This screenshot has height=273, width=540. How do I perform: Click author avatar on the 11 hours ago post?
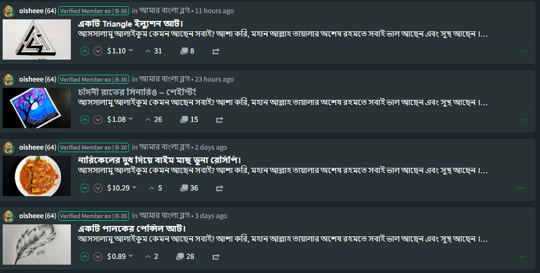pos(9,11)
